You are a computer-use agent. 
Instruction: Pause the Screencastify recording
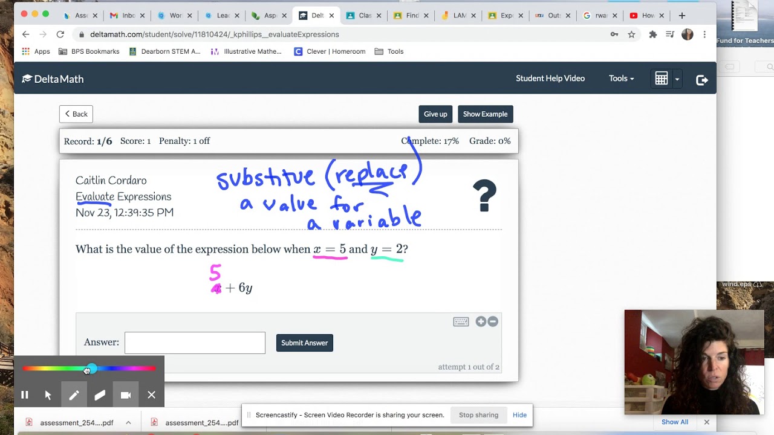25,395
